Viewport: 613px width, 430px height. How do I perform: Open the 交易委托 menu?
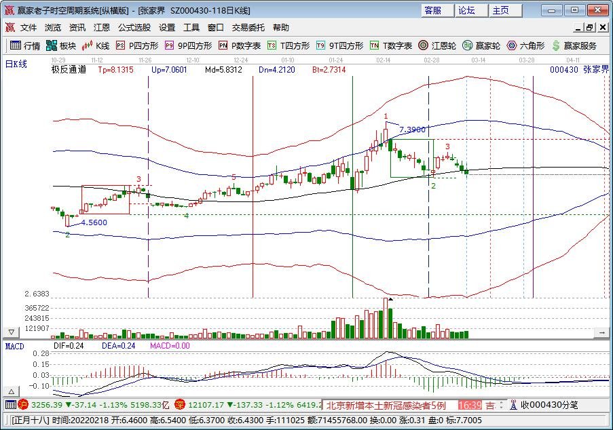coord(248,27)
